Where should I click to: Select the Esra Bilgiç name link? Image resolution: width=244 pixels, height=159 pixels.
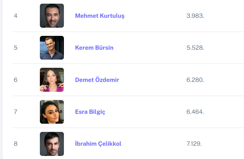(x=90, y=112)
